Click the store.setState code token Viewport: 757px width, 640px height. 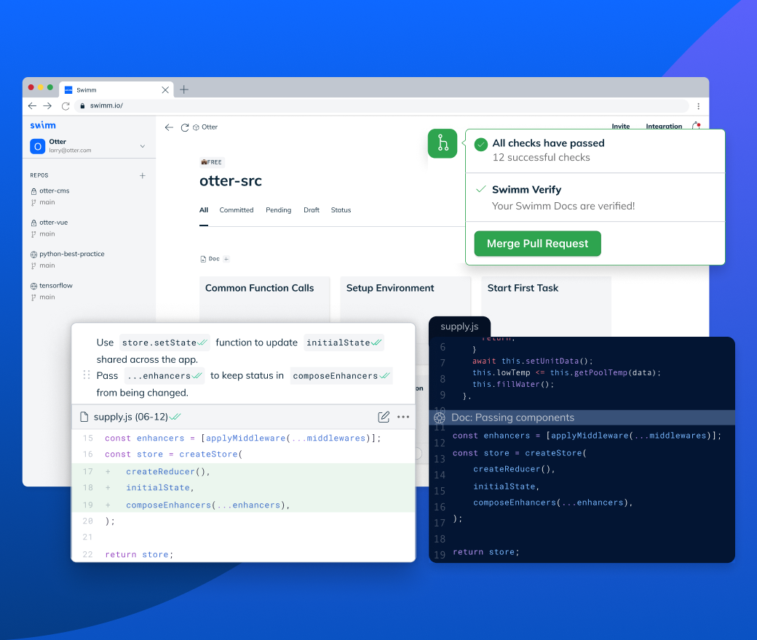(165, 343)
